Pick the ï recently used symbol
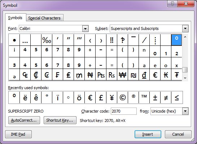 point(57,97)
